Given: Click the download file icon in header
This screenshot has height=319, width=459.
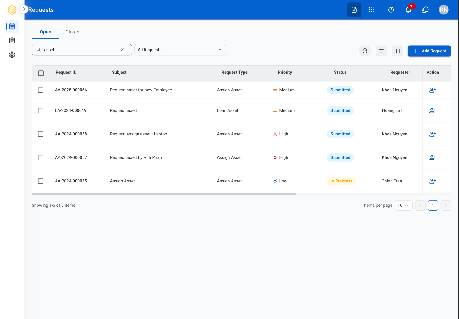Looking at the screenshot, I should [x=354, y=10].
